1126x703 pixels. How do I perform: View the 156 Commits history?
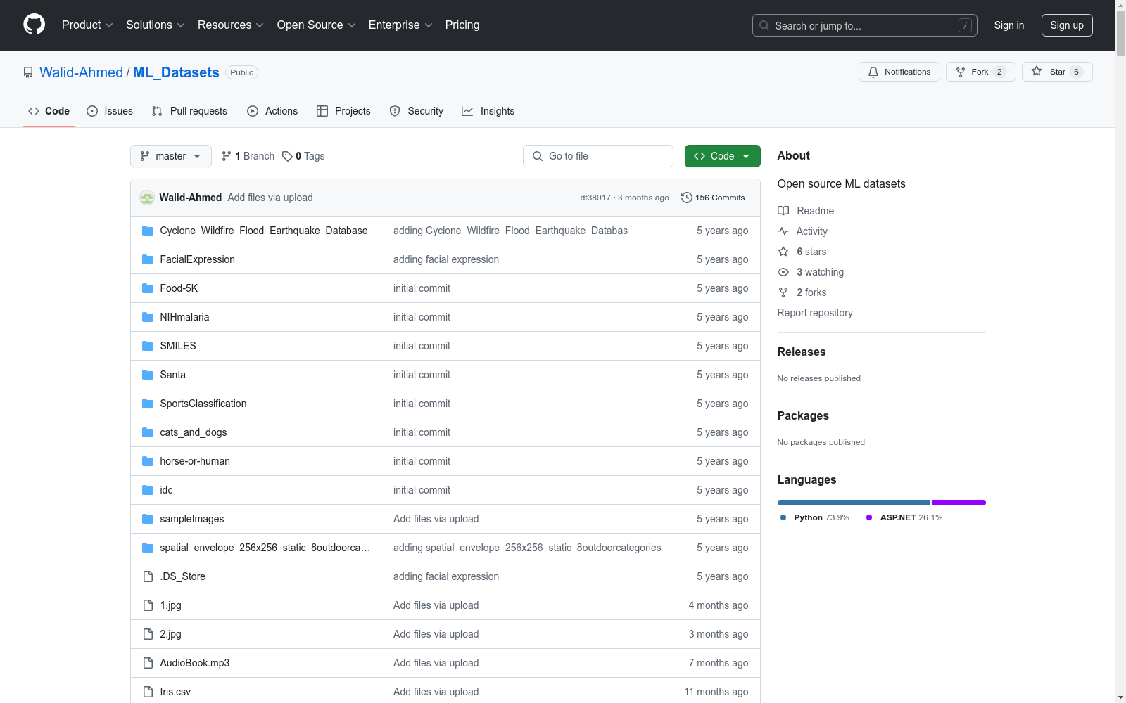pyautogui.click(x=713, y=198)
